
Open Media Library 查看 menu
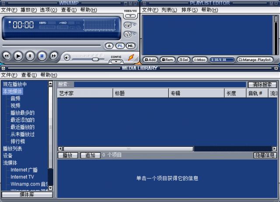[29, 75]
